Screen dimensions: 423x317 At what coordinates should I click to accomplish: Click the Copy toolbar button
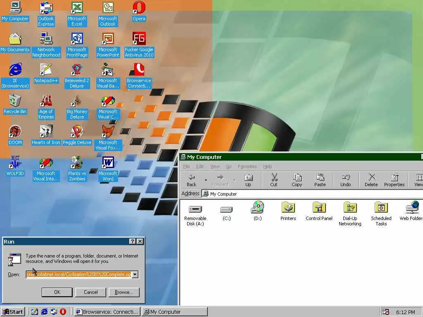[297, 180]
